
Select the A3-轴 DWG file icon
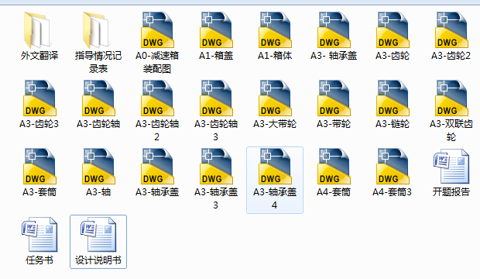(x=98, y=166)
